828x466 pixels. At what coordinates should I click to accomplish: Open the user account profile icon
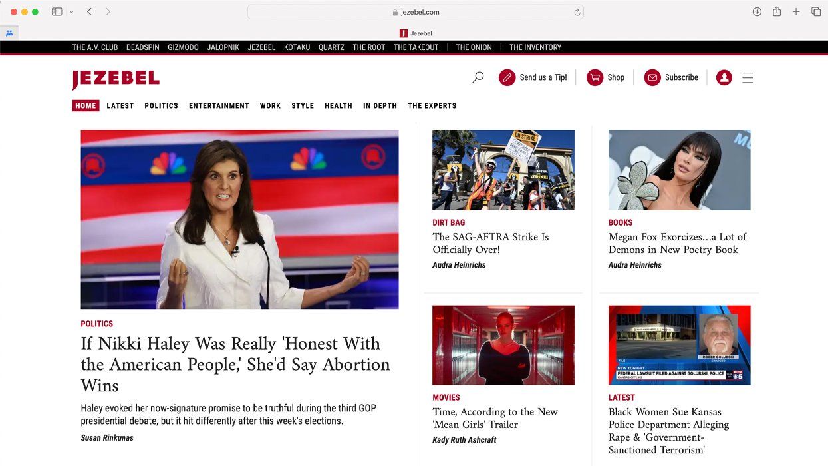[x=724, y=77]
